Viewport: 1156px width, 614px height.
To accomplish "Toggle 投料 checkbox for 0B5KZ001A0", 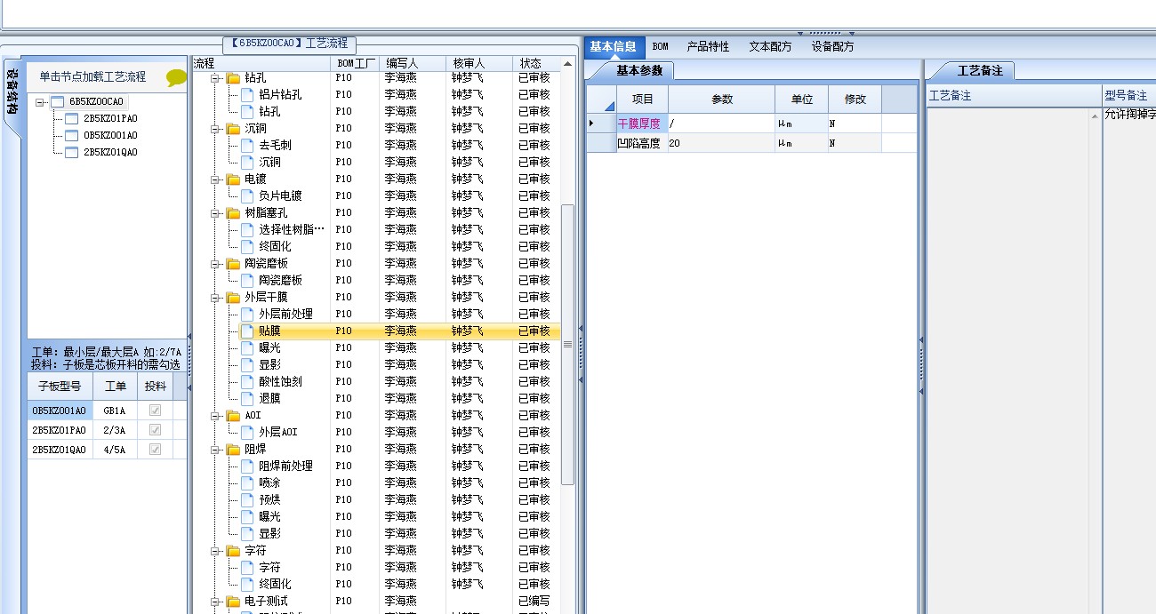I will pyautogui.click(x=156, y=411).
